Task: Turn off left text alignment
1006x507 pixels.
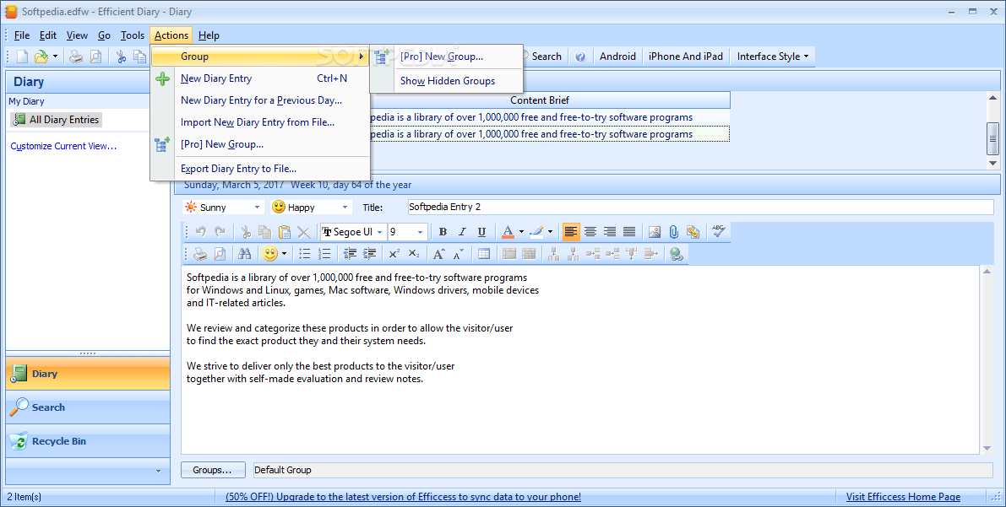Action: pyautogui.click(x=570, y=232)
